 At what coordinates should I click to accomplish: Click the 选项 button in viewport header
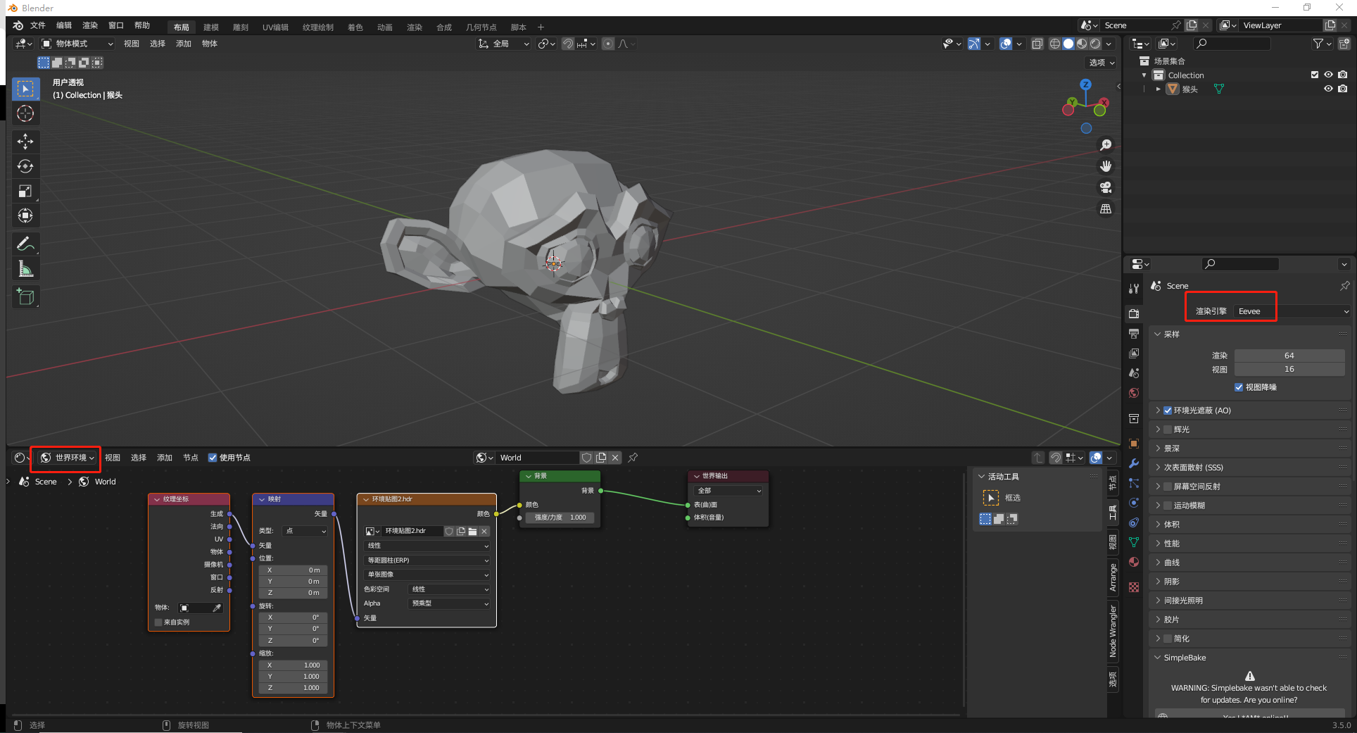coord(1102,63)
